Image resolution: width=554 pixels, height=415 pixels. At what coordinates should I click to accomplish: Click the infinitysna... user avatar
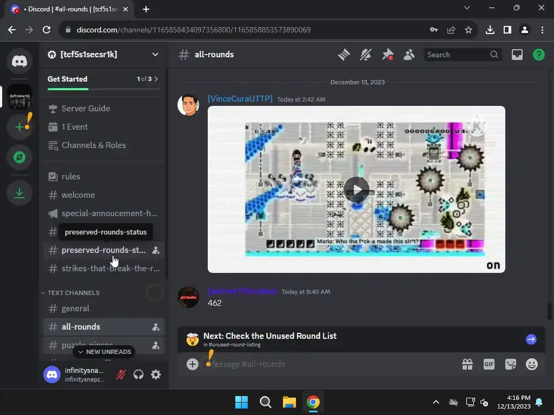(x=52, y=374)
